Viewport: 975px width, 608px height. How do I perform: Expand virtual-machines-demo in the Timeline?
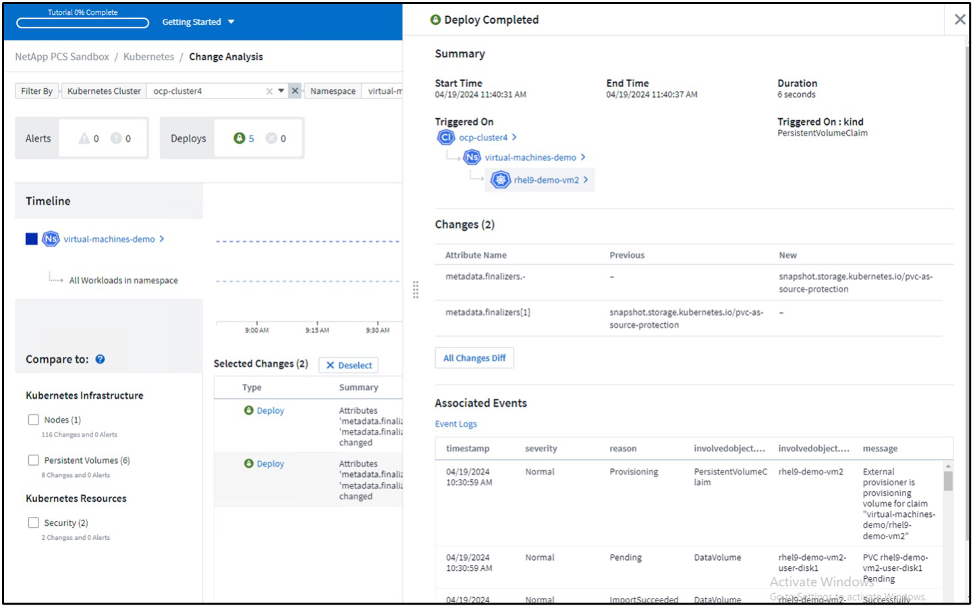click(x=162, y=239)
